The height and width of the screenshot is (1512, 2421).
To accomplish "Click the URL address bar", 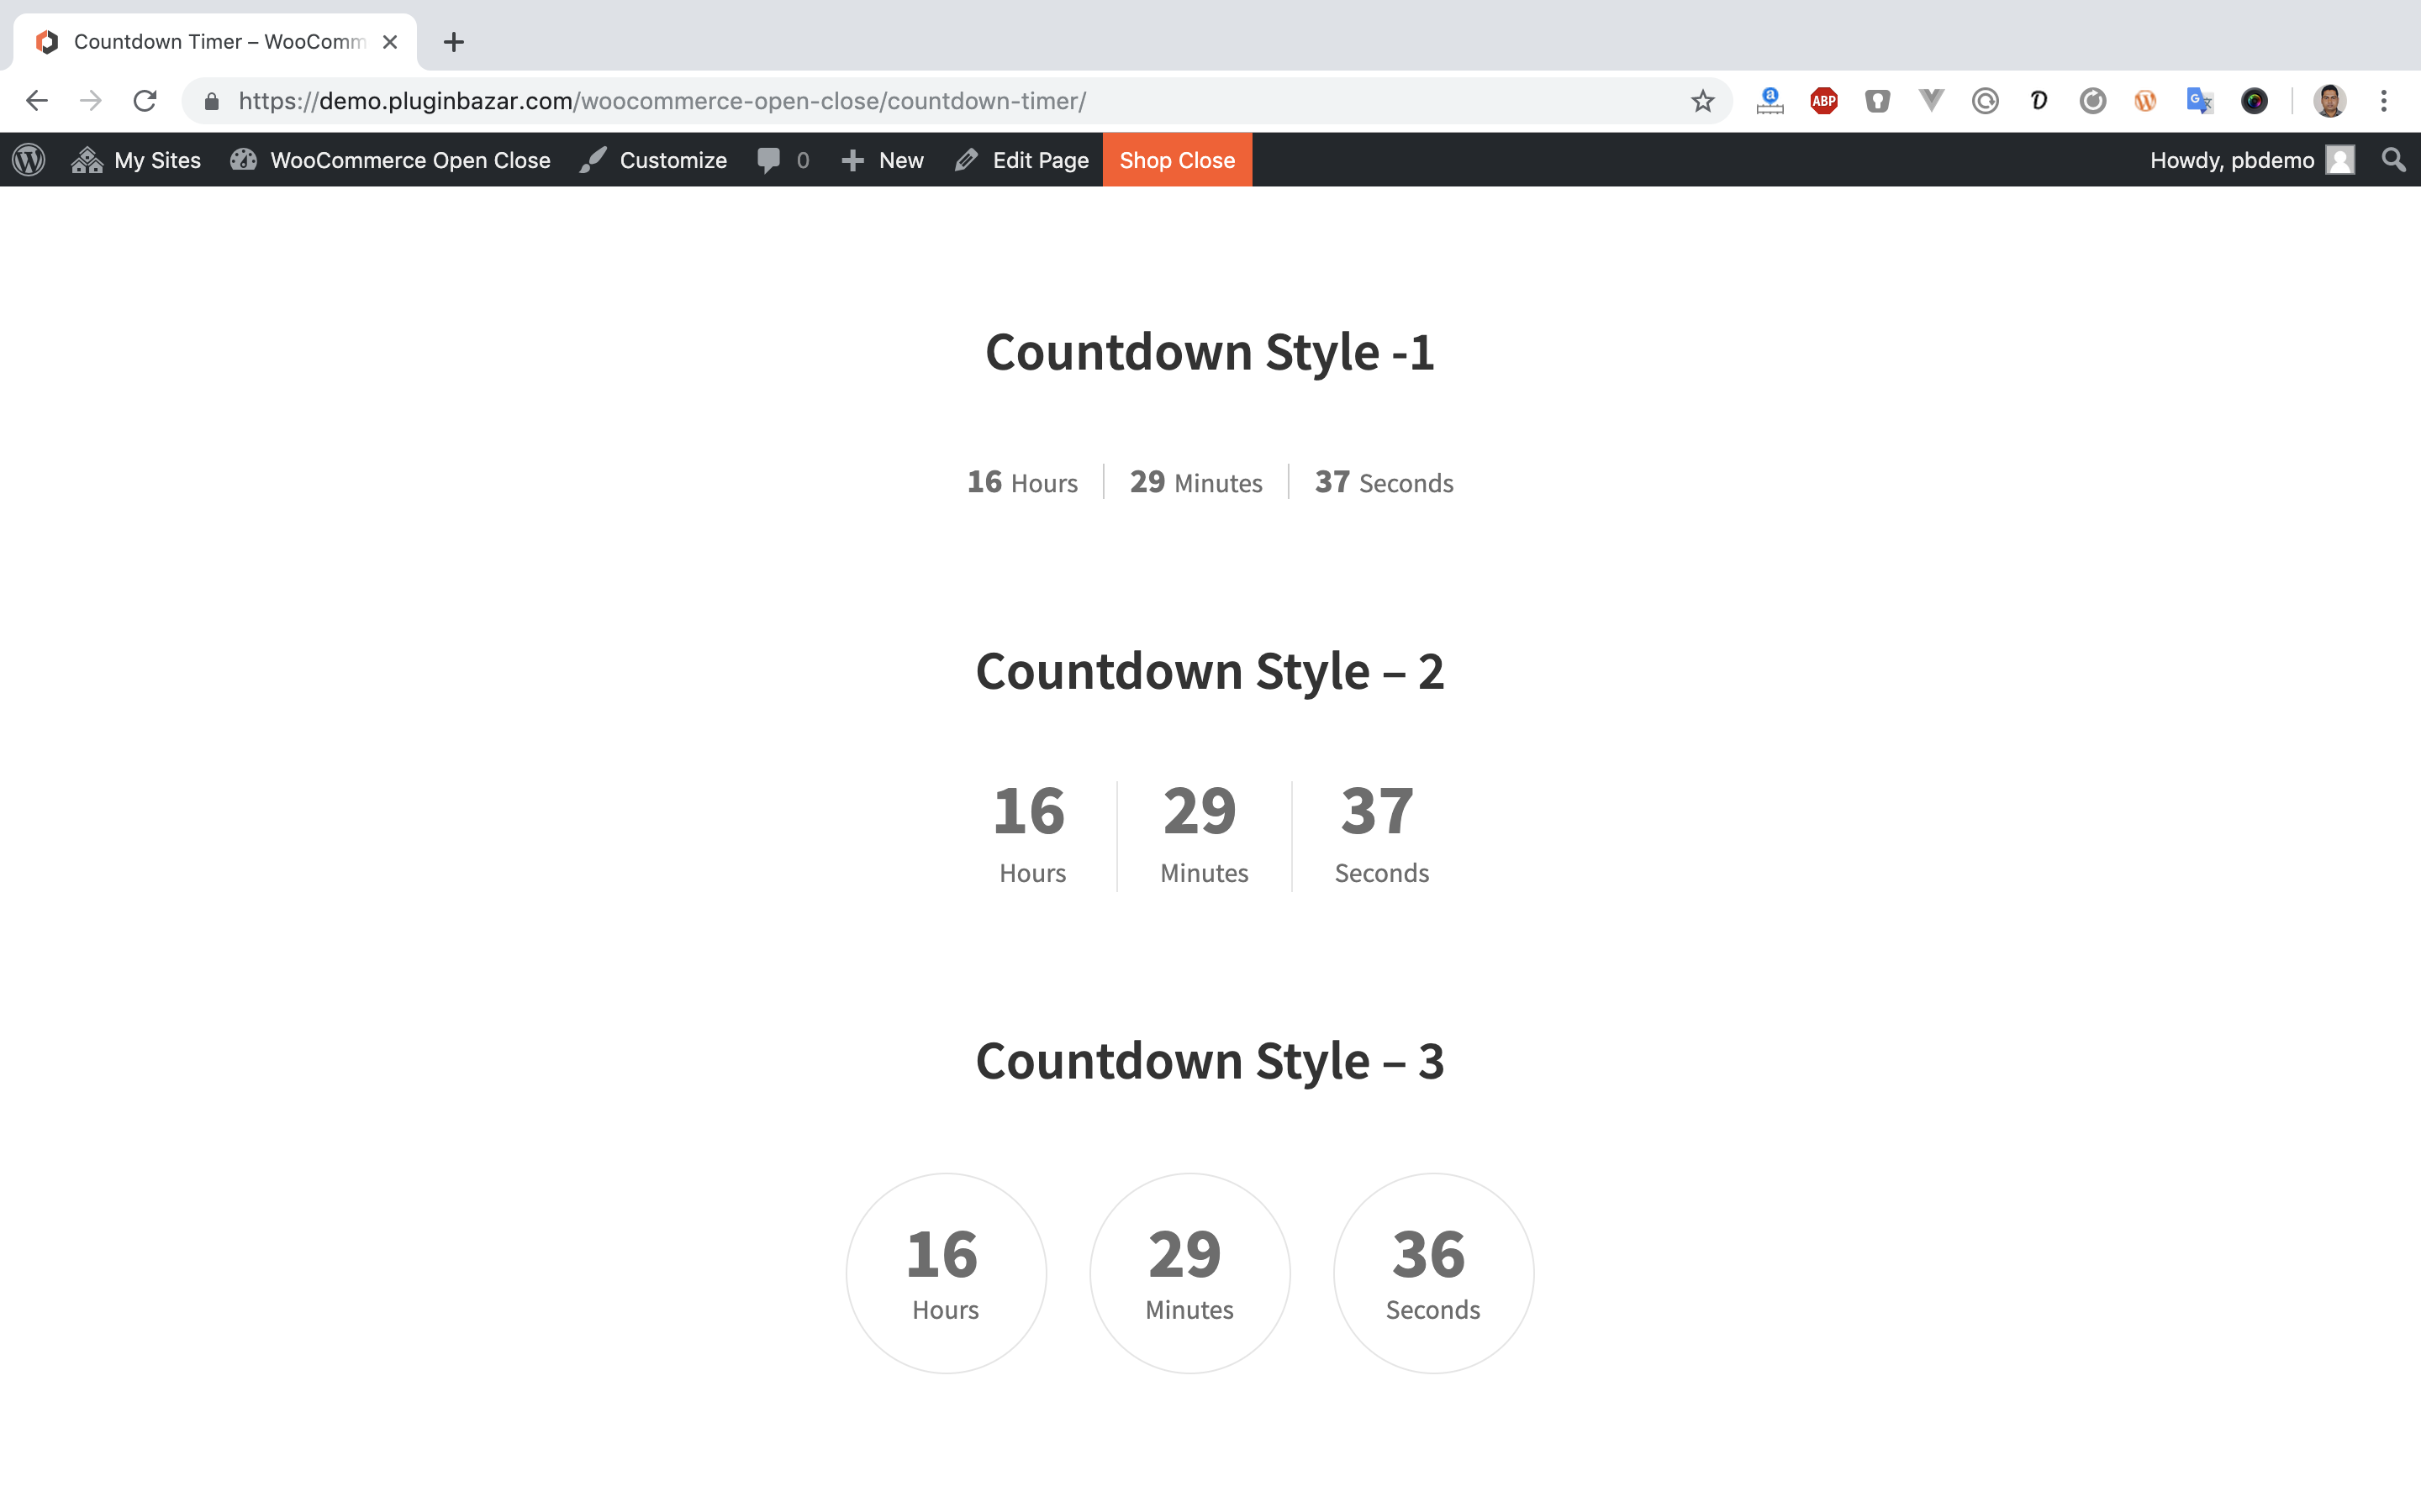I will [x=900, y=101].
